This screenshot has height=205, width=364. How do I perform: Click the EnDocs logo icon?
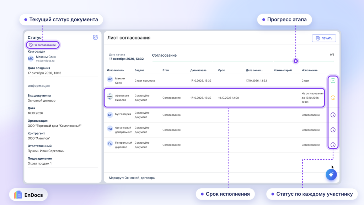pyautogui.click(x=18, y=195)
